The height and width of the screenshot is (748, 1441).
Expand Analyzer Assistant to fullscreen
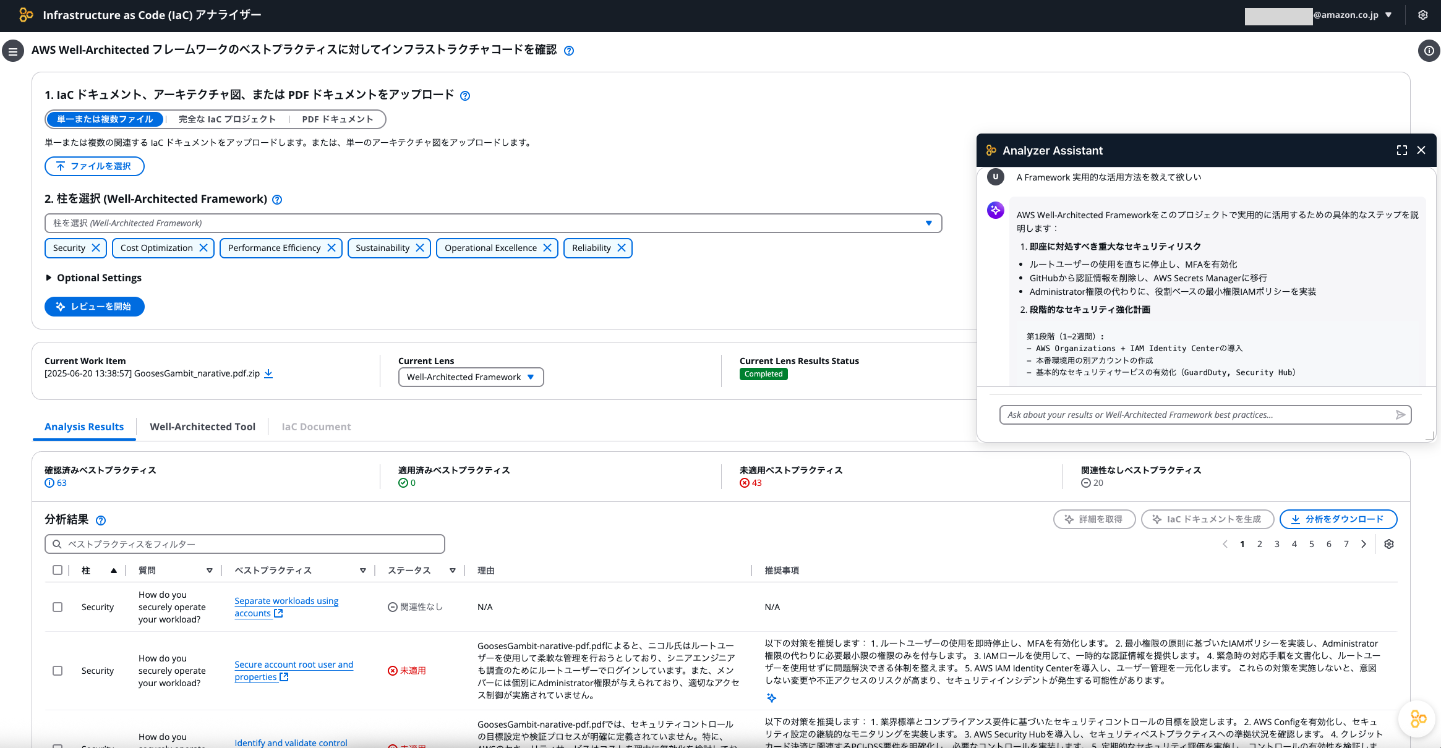[x=1401, y=150]
